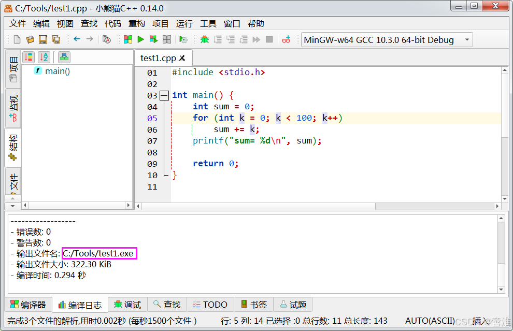The image size is (513, 331).
Task: Switch to the 项目 side tab
Action: click(13, 69)
